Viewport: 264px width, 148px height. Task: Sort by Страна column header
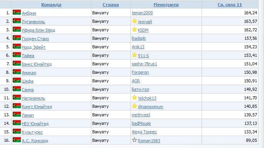(x=111, y=5)
